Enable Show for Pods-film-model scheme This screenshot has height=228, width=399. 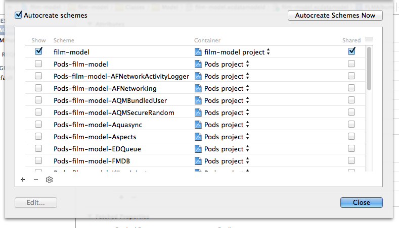click(x=38, y=64)
